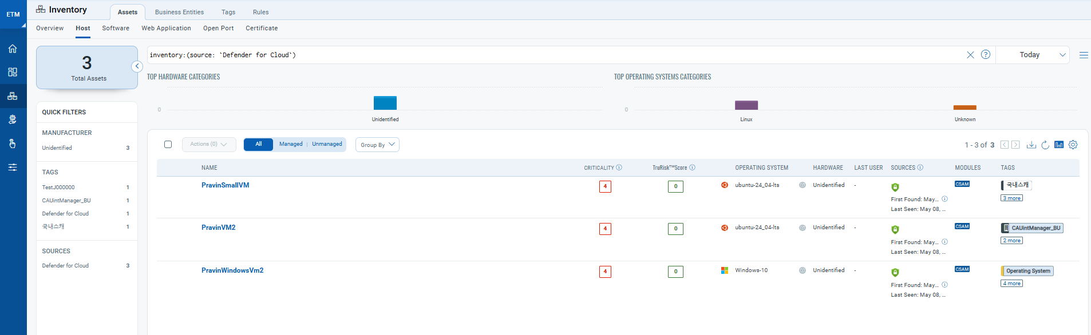Click orange Unknown operating system bar
This screenshot has width=1091, height=335.
(965, 107)
